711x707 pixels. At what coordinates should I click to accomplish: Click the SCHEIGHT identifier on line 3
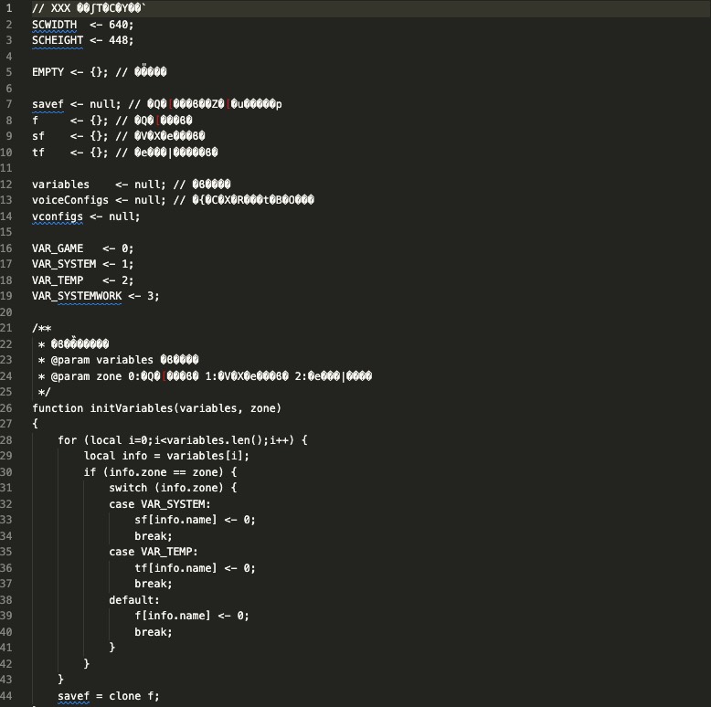click(x=57, y=40)
